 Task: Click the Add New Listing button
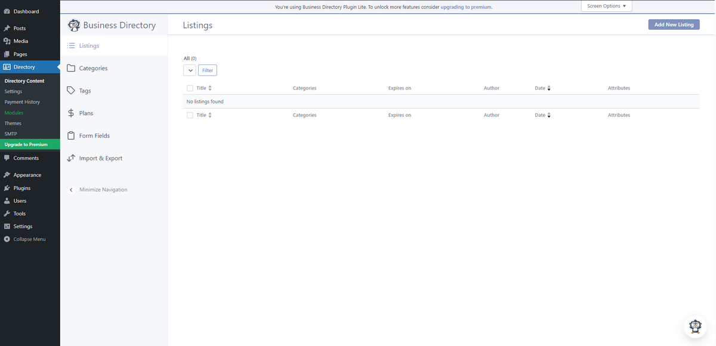pos(674,24)
